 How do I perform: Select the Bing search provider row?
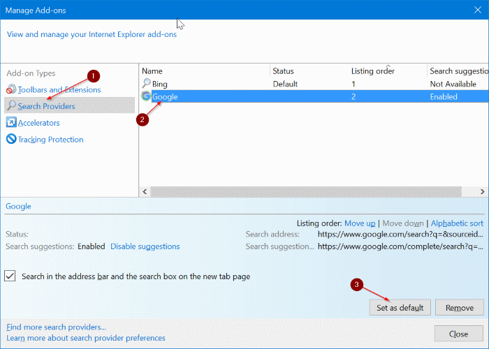pyautogui.click(x=314, y=84)
